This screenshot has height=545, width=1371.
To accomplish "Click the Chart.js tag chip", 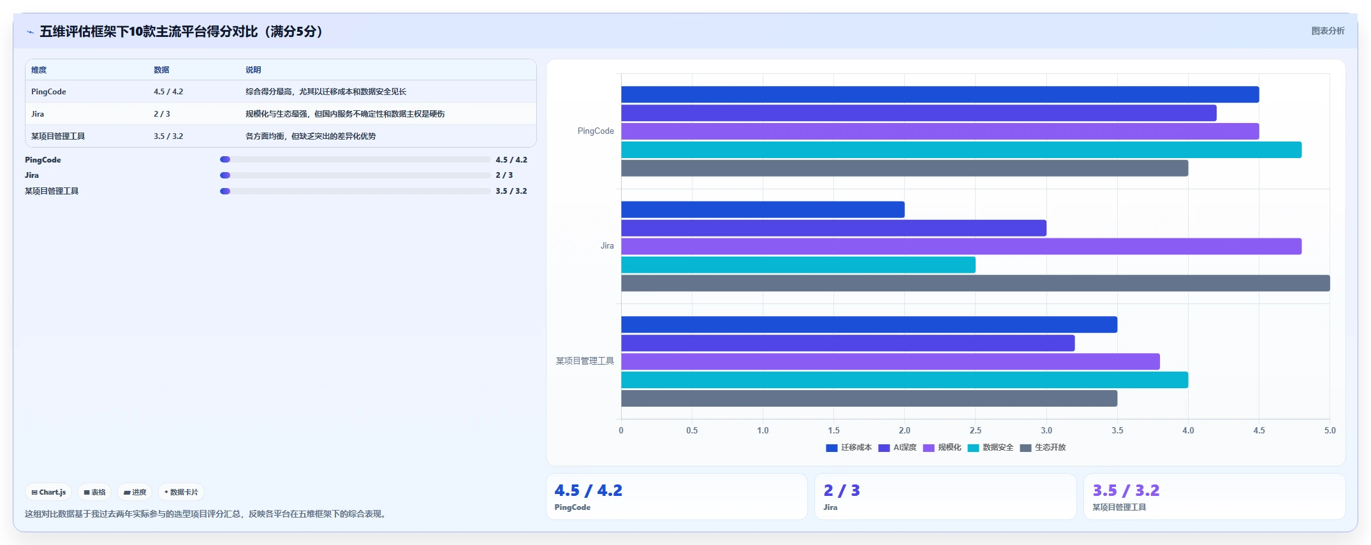I will [48, 492].
